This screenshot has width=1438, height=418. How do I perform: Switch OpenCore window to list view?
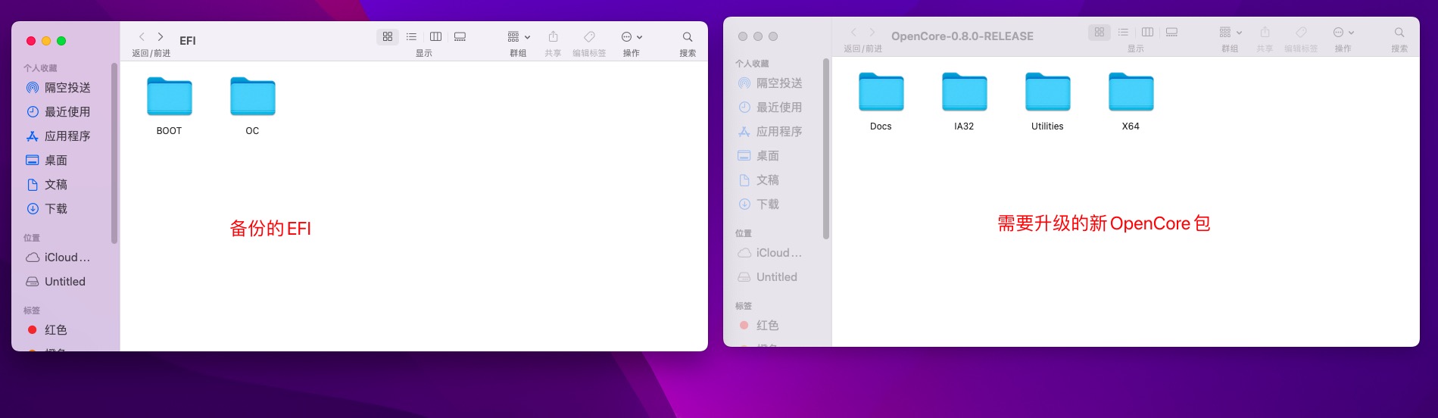tap(1123, 32)
